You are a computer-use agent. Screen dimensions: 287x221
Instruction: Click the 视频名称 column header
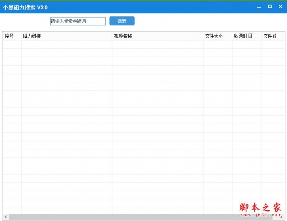click(x=157, y=36)
